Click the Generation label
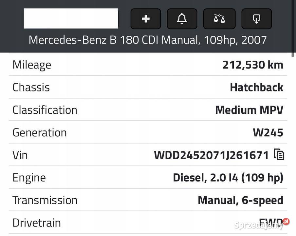The width and height of the screenshot is (296, 236). tap(40, 132)
